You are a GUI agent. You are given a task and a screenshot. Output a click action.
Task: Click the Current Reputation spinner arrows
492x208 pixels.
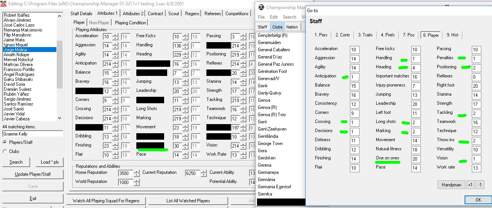tap(204, 173)
